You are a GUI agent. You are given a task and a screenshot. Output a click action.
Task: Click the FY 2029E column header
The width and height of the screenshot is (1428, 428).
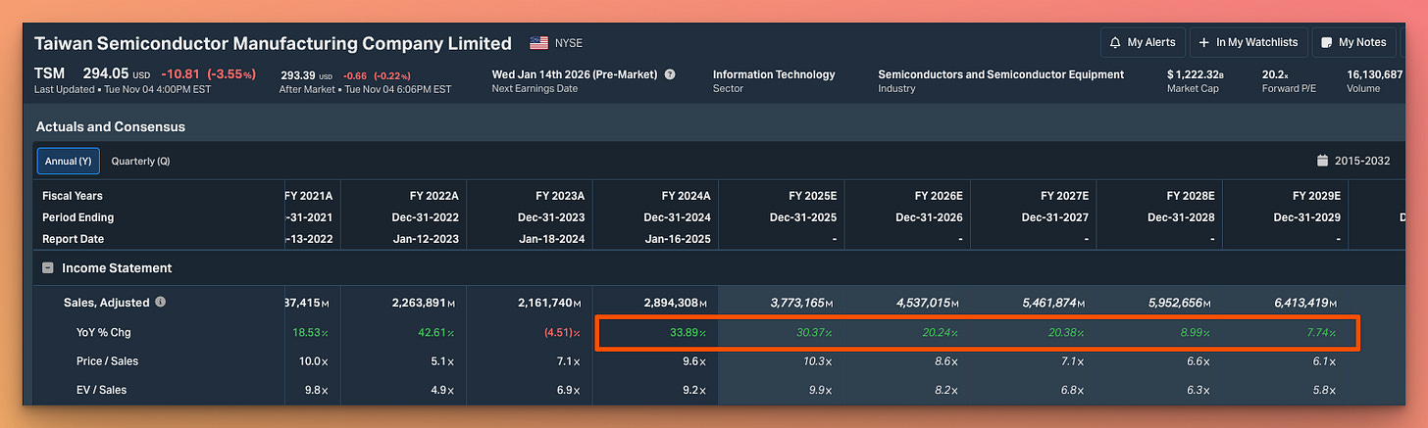(x=1317, y=196)
